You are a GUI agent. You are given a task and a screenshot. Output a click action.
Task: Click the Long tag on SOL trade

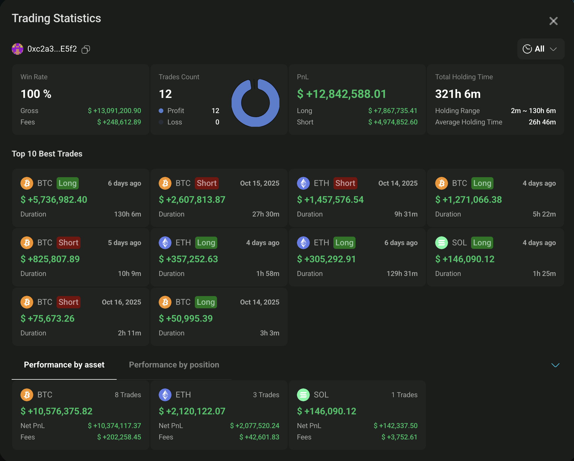tap(482, 243)
